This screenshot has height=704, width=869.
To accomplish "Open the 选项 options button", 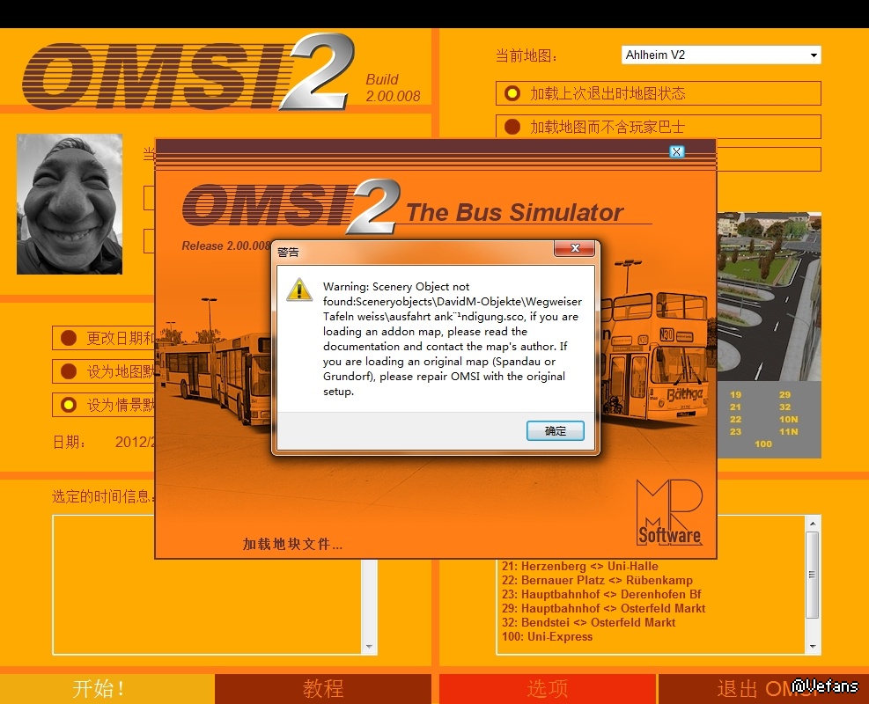I will coord(547,688).
